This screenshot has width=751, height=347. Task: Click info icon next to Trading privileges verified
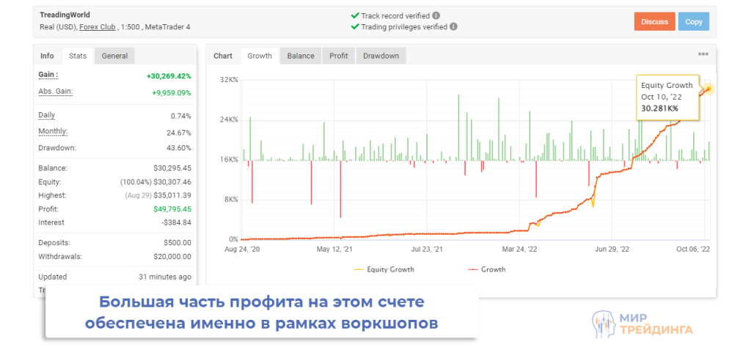click(x=453, y=27)
